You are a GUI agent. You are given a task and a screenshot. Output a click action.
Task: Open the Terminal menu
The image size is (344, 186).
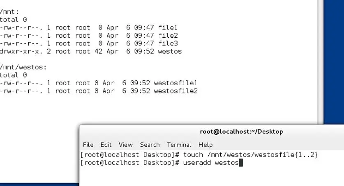tap(179, 145)
